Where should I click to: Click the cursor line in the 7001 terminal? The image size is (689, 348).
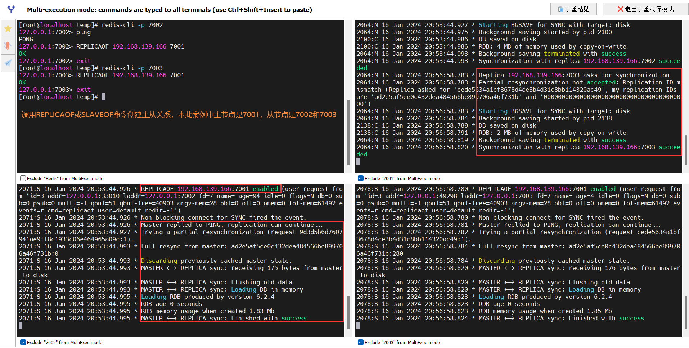pyautogui.click(x=358, y=161)
